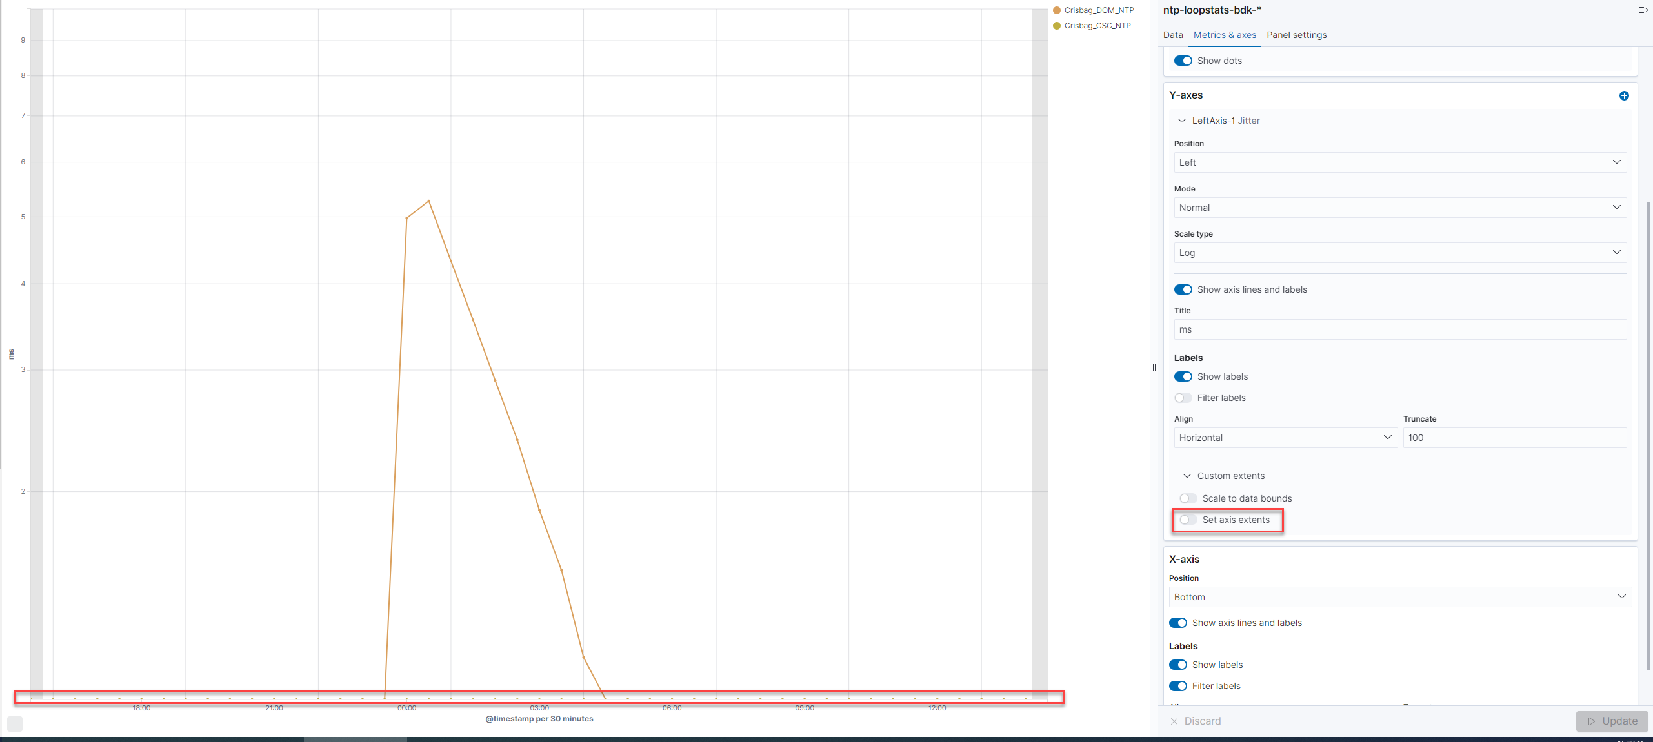Collapse the LeftAxis-1 Jitter section
Image resolution: width=1653 pixels, height=742 pixels.
click(x=1182, y=121)
